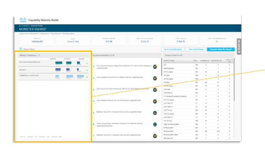Viewport: 265px width, 151px height.
Task: Expand the Network Transformation row
Action: [87, 64]
